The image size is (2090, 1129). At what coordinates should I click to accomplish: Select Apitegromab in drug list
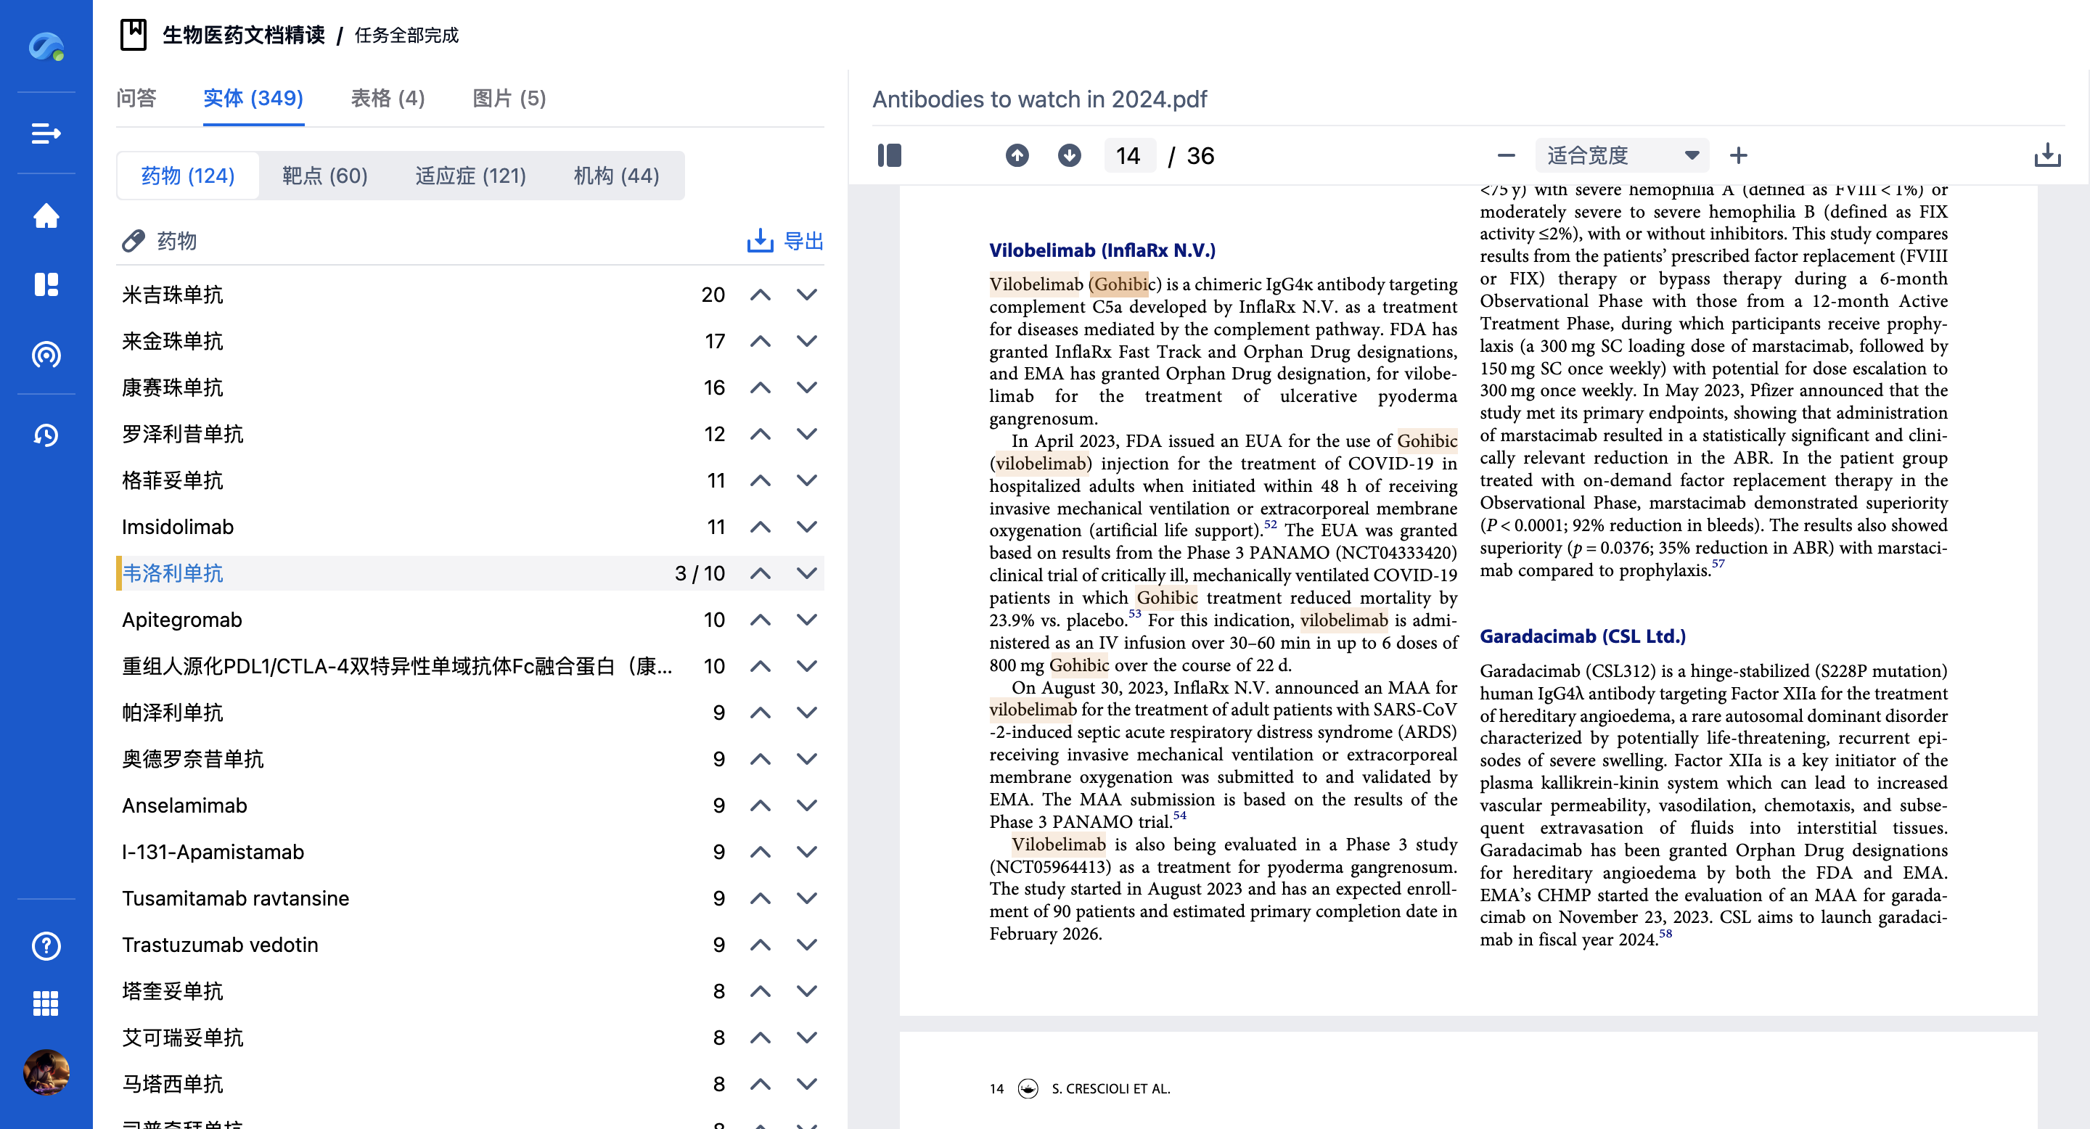tap(181, 620)
